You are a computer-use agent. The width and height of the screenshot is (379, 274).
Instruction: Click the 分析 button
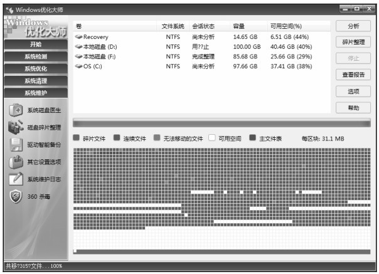click(x=353, y=26)
